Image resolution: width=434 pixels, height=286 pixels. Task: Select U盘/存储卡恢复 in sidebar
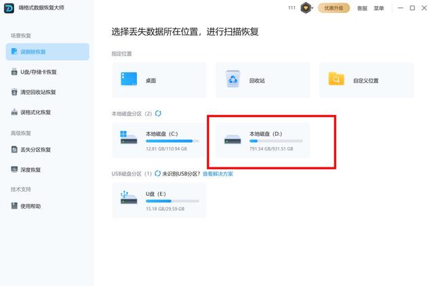[47, 72]
